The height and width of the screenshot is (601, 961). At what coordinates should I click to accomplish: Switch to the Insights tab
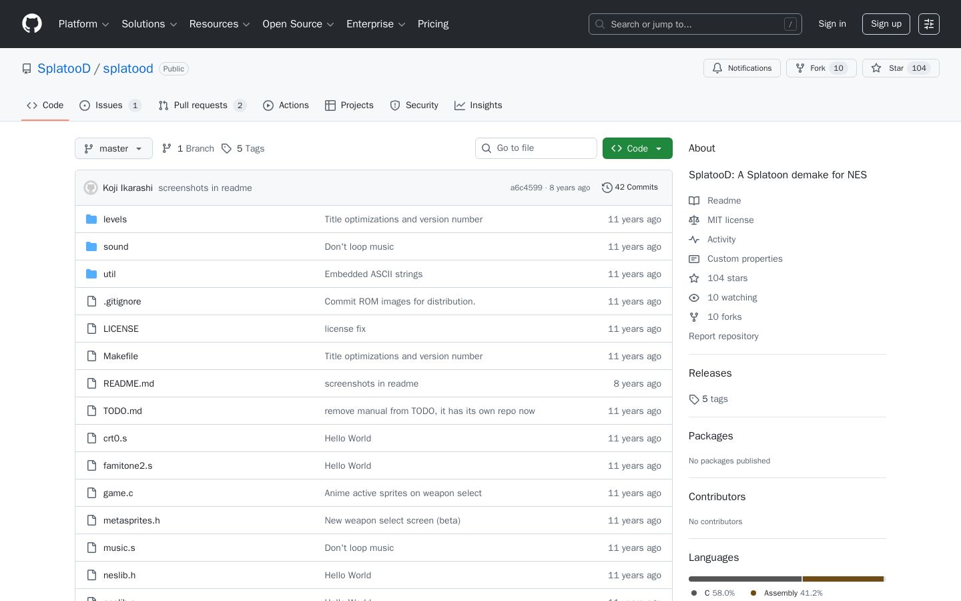pyautogui.click(x=478, y=106)
